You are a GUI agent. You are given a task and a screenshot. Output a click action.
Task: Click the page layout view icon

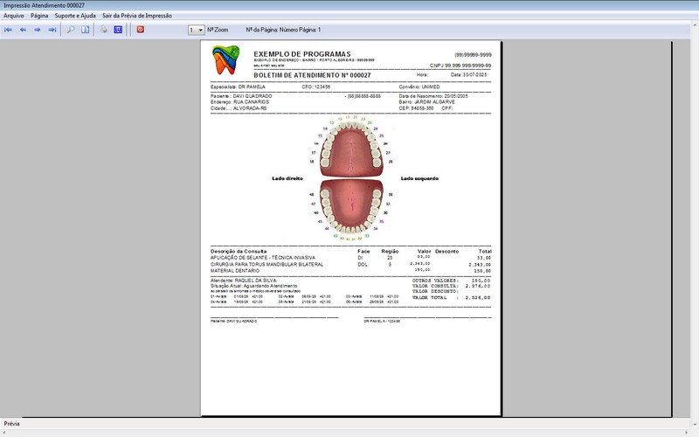[x=86, y=30]
